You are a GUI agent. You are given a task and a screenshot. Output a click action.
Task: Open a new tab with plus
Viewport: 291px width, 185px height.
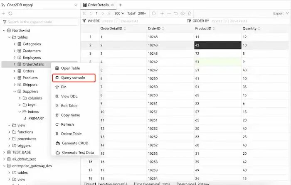coord(120,5)
